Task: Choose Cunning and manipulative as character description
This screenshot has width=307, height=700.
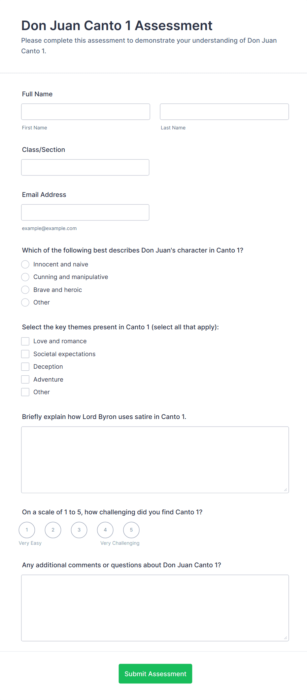Action: click(x=25, y=277)
